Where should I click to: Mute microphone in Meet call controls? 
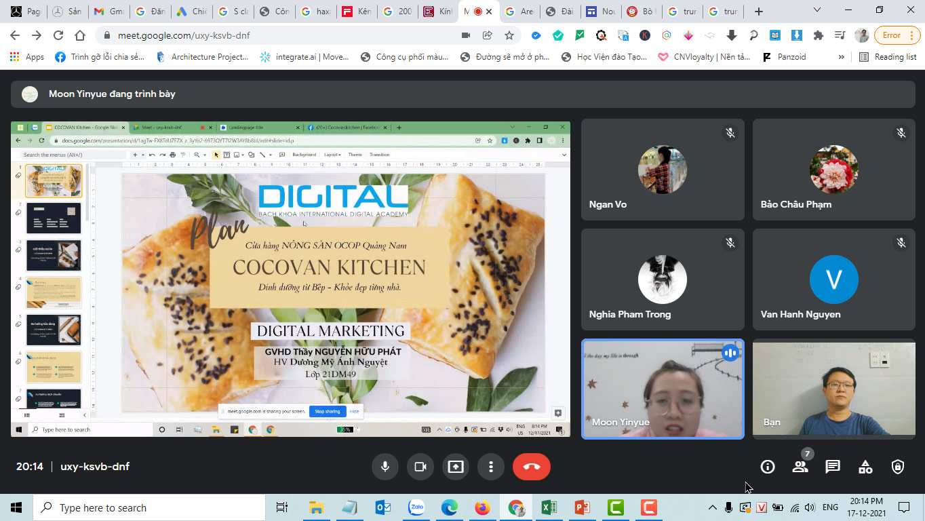click(385, 467)
